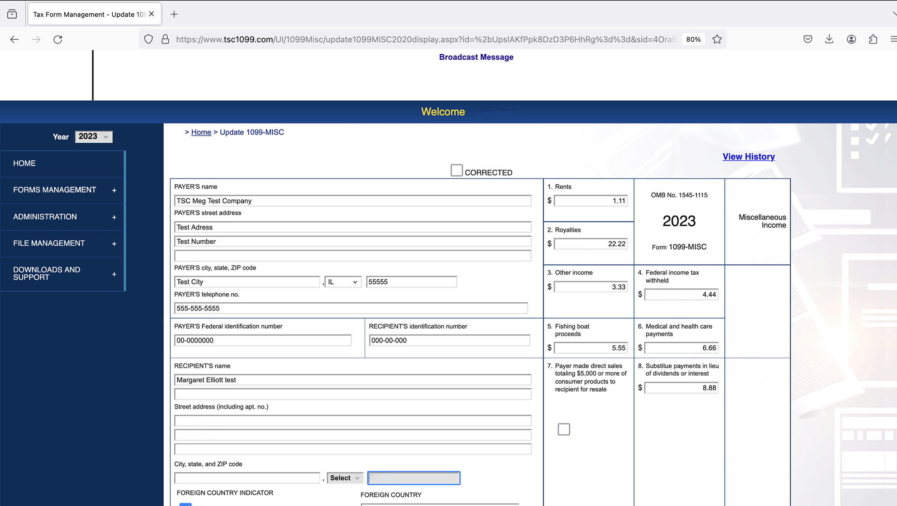
Task: Open the Year 2023 dropdown
Action: pos(94,136)
